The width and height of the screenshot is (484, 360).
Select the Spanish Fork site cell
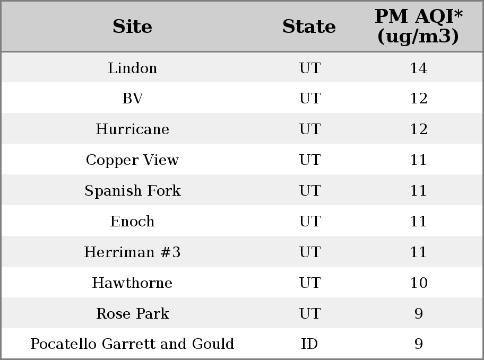click(x=133, y=190)
